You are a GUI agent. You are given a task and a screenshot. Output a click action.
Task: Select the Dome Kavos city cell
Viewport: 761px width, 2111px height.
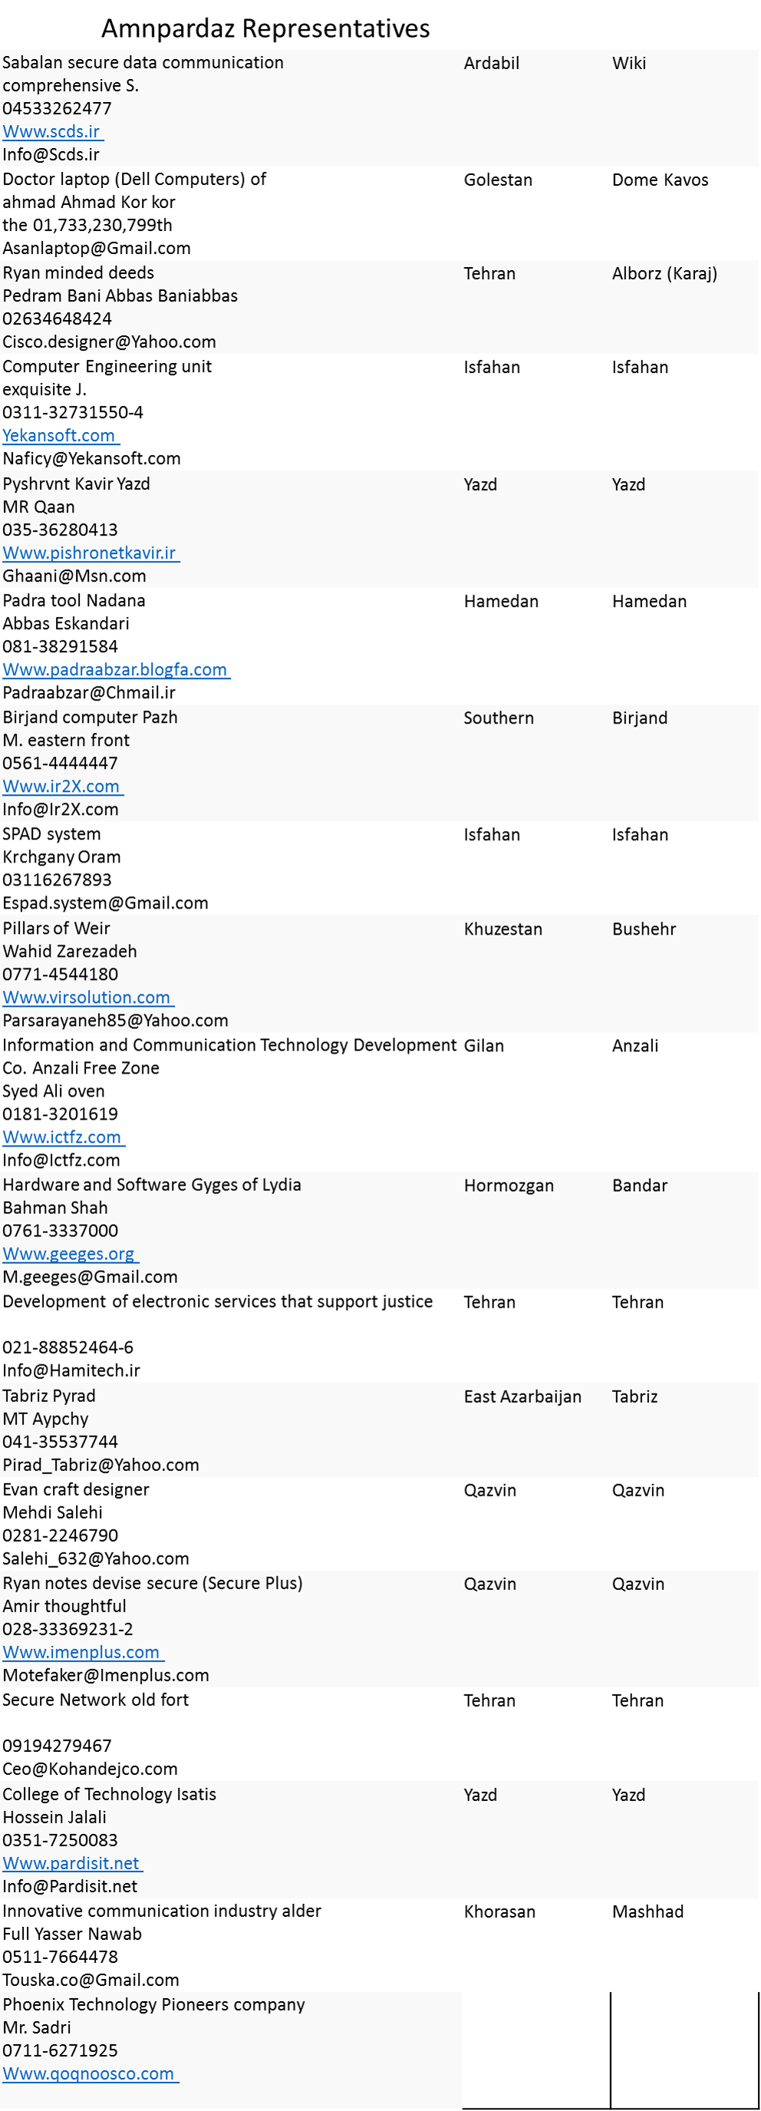coord(661,180)
